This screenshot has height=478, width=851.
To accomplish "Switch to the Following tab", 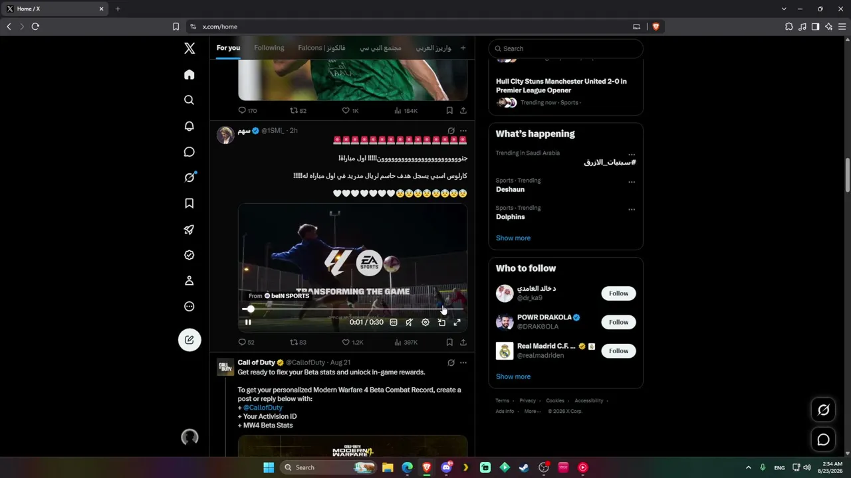I will coord(269,48).
